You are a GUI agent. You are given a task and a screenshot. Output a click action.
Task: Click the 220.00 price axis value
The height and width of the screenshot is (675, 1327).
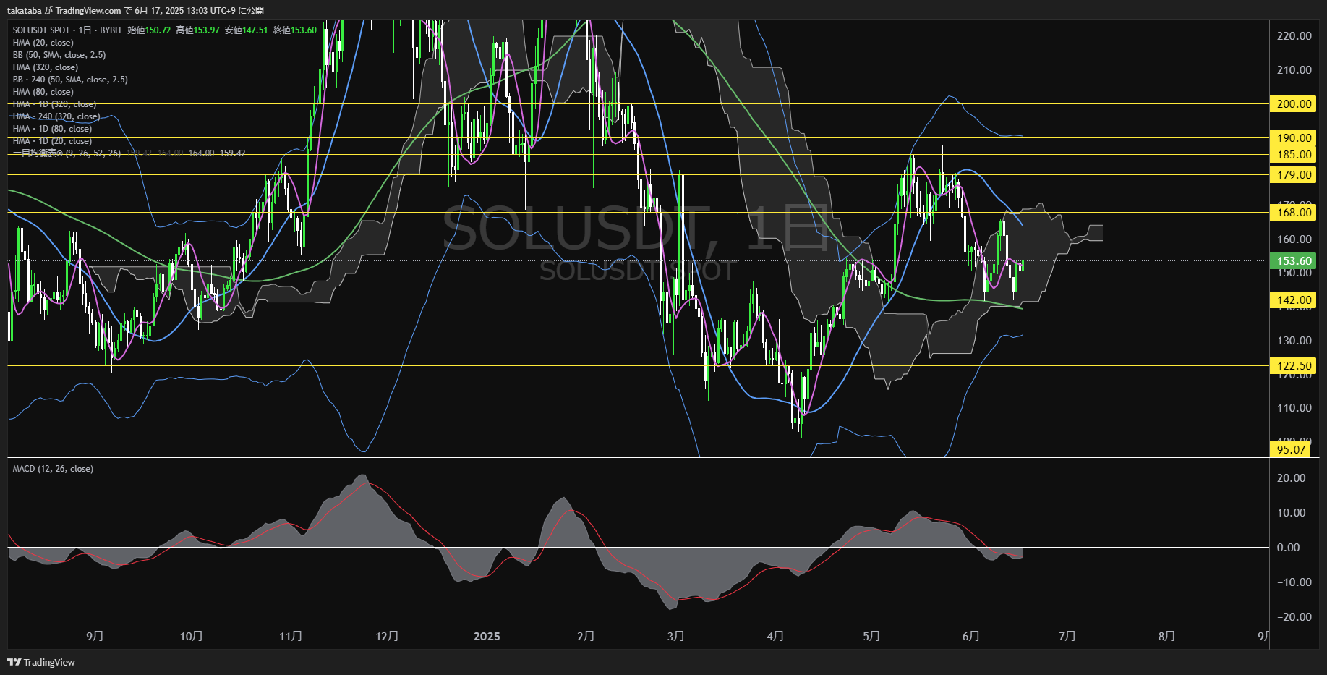[1294, 35]
